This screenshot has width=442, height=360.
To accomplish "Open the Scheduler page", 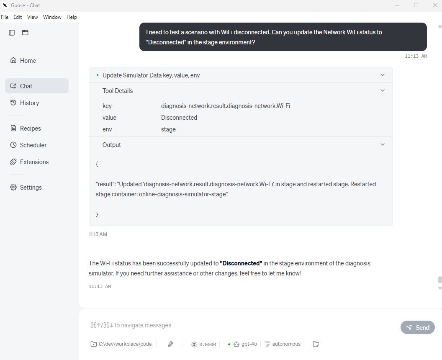I will click(x=33, y=145).
